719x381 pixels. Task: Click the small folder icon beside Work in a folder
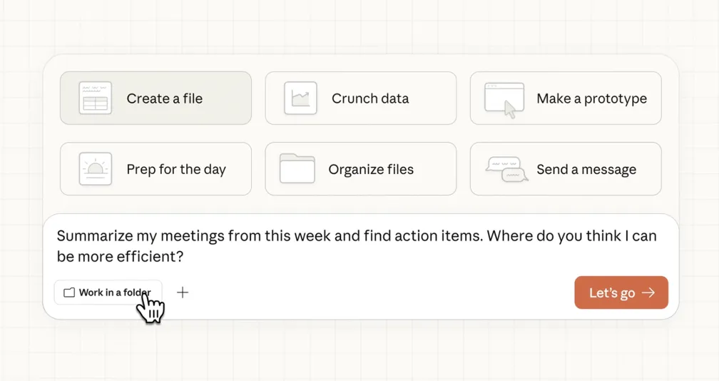[x=69, y=293]
